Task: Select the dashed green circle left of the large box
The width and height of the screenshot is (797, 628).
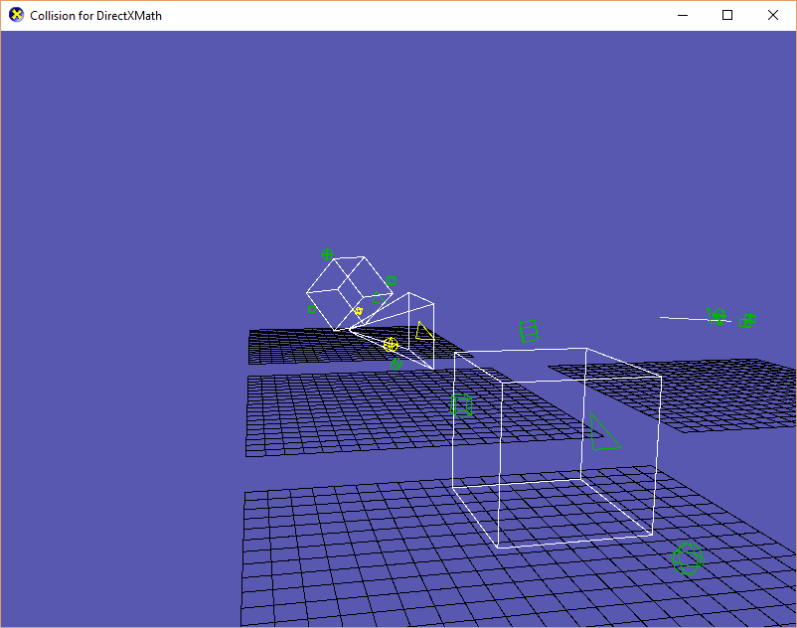Action: pyautogui.click(x=461, y=405)
